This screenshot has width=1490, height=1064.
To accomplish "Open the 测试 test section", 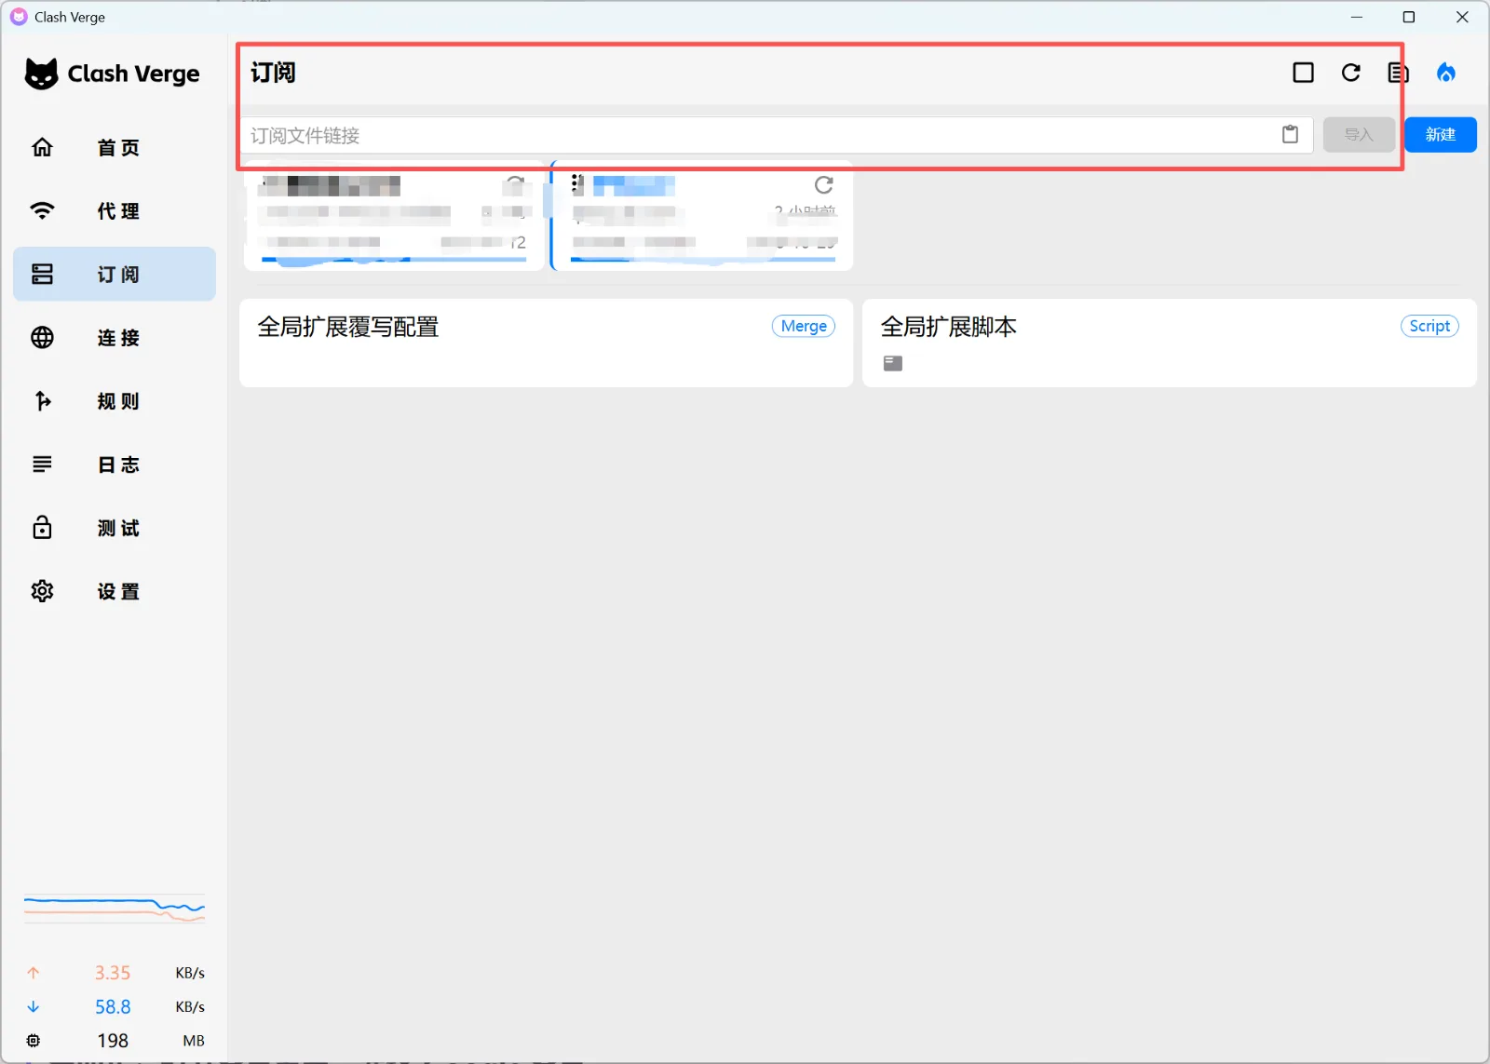I will tap(115, 527).
